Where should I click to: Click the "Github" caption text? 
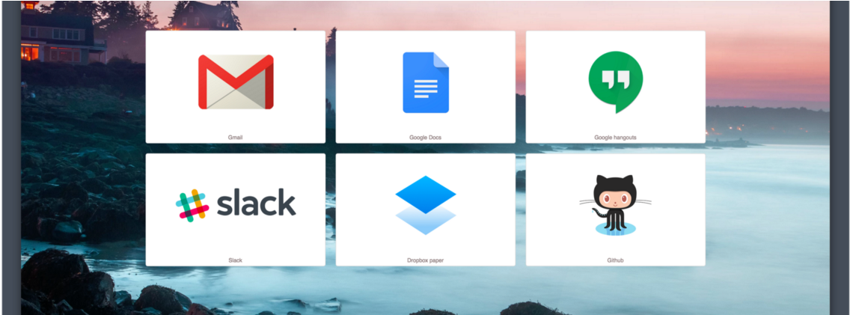point(615,260)
